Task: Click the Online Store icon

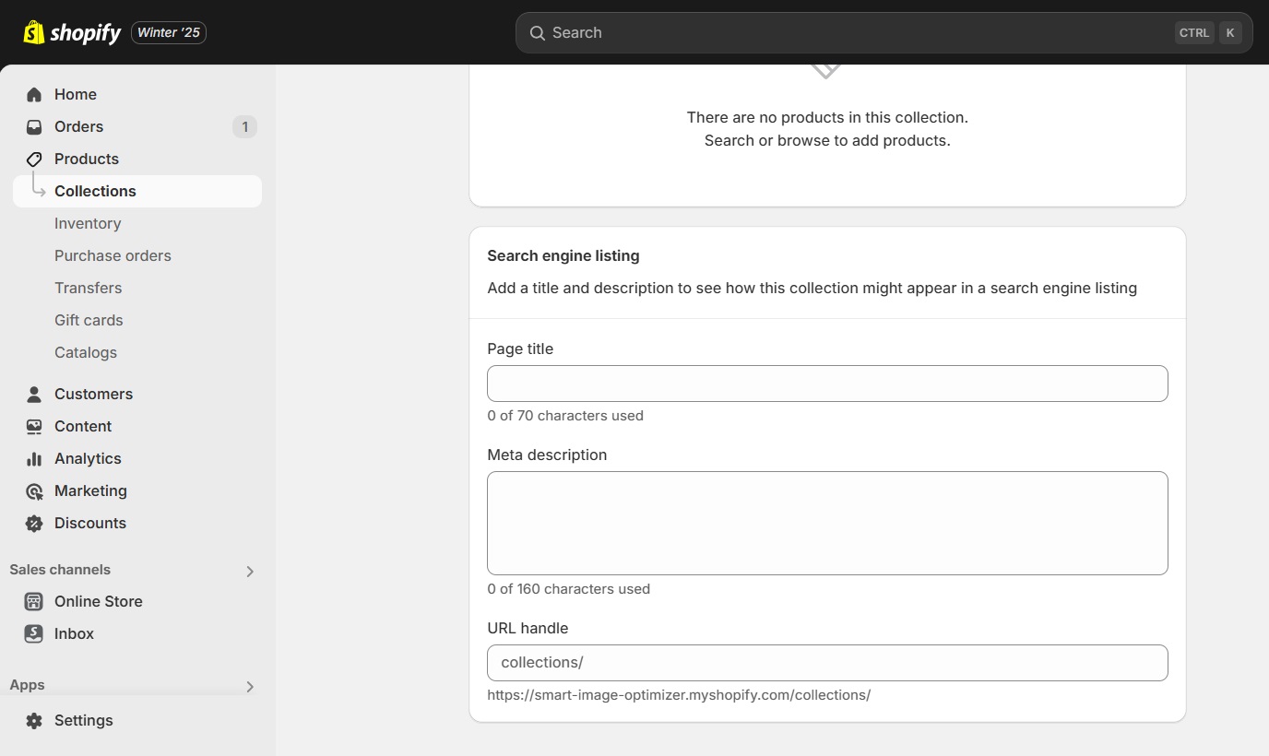Action: coord(33,601)
